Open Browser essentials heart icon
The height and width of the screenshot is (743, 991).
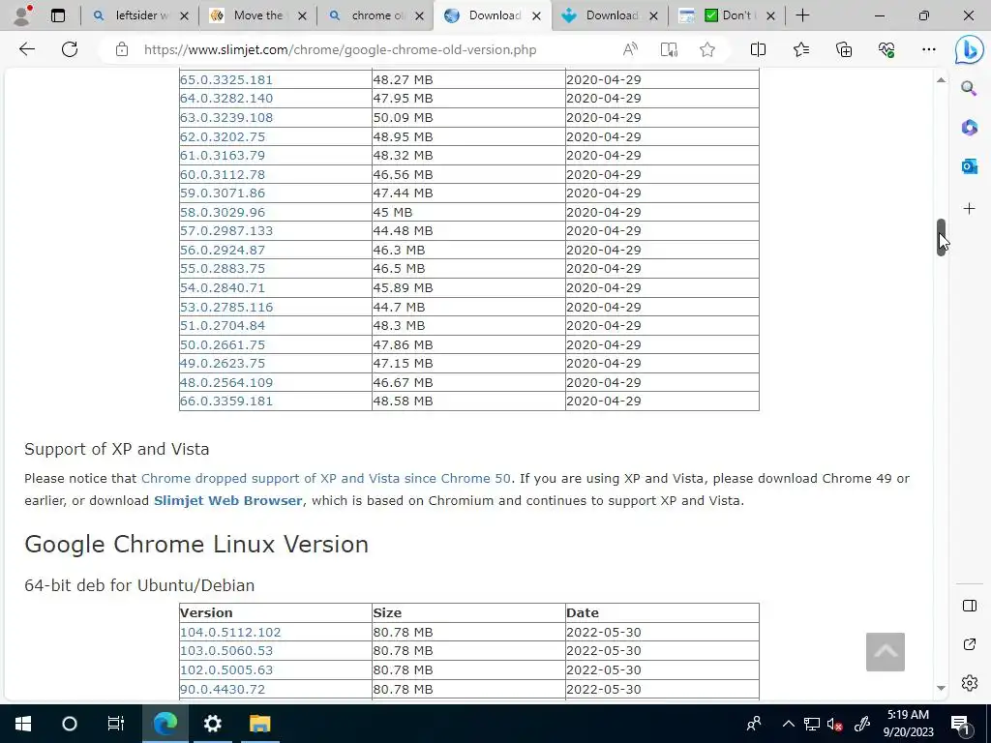tap(886, 49)
